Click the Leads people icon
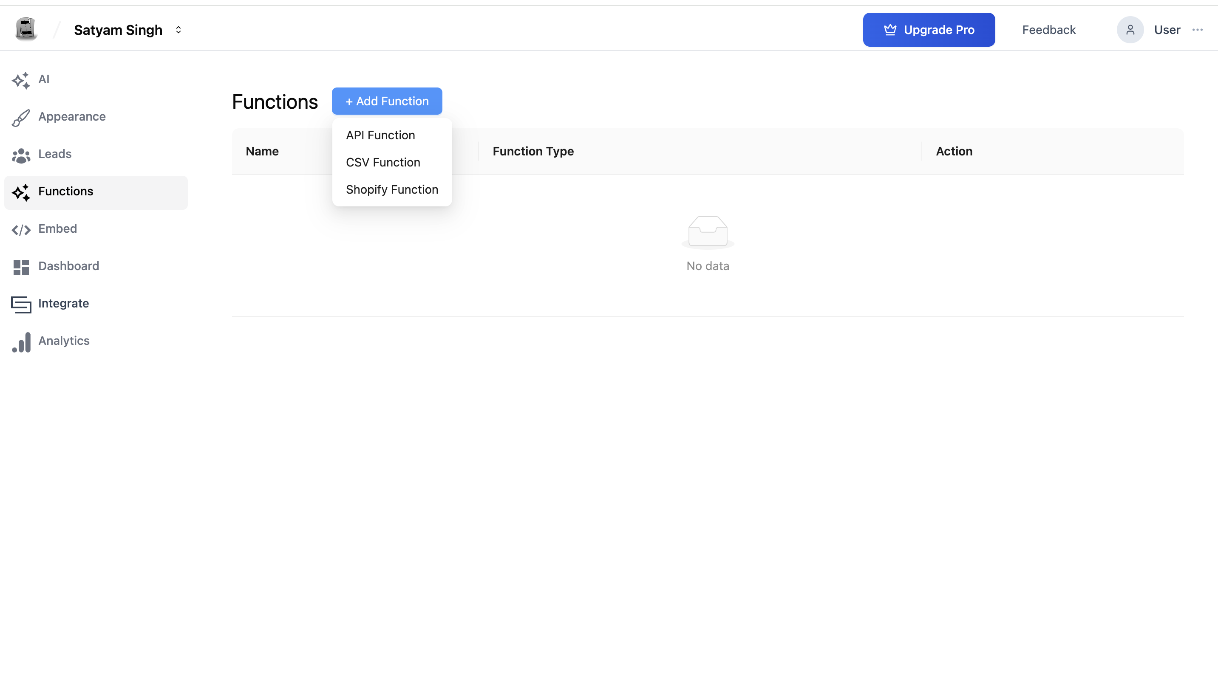This screenshot has width=1218, height=688. point(21,155)
